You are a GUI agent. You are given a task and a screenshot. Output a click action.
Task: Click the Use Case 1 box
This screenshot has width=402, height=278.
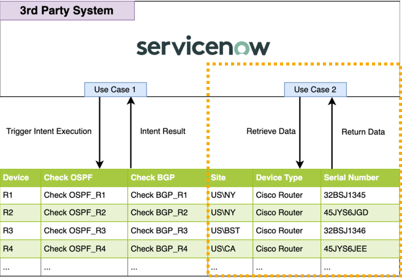pos(115,89)
